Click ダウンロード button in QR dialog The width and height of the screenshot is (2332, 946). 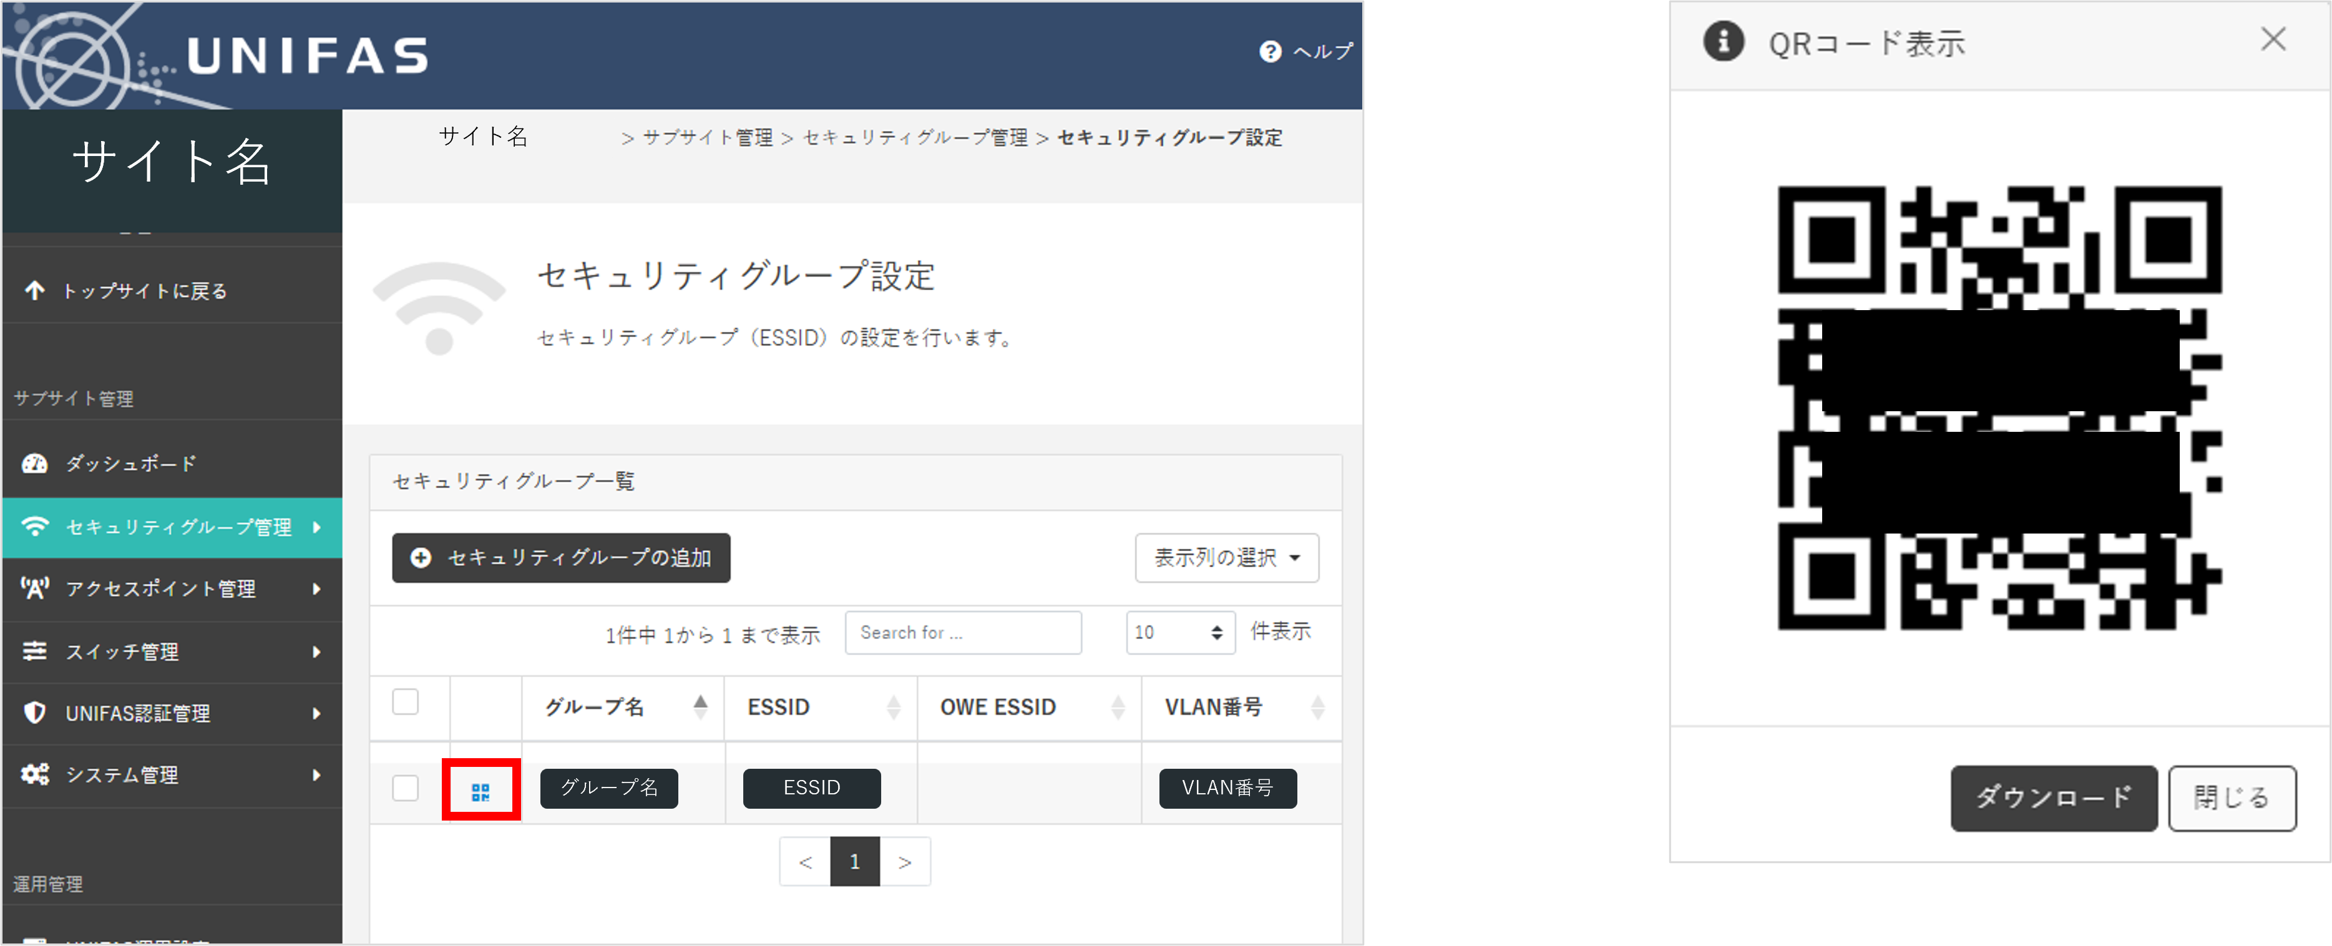point(2054,797)
